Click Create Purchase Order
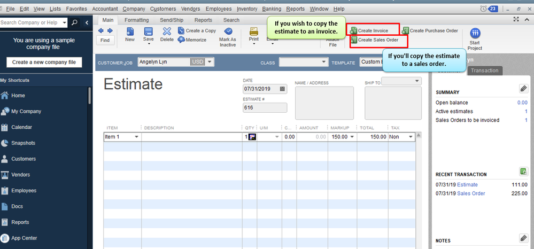This screenshot has width=534, height=249. click(430, 30)
